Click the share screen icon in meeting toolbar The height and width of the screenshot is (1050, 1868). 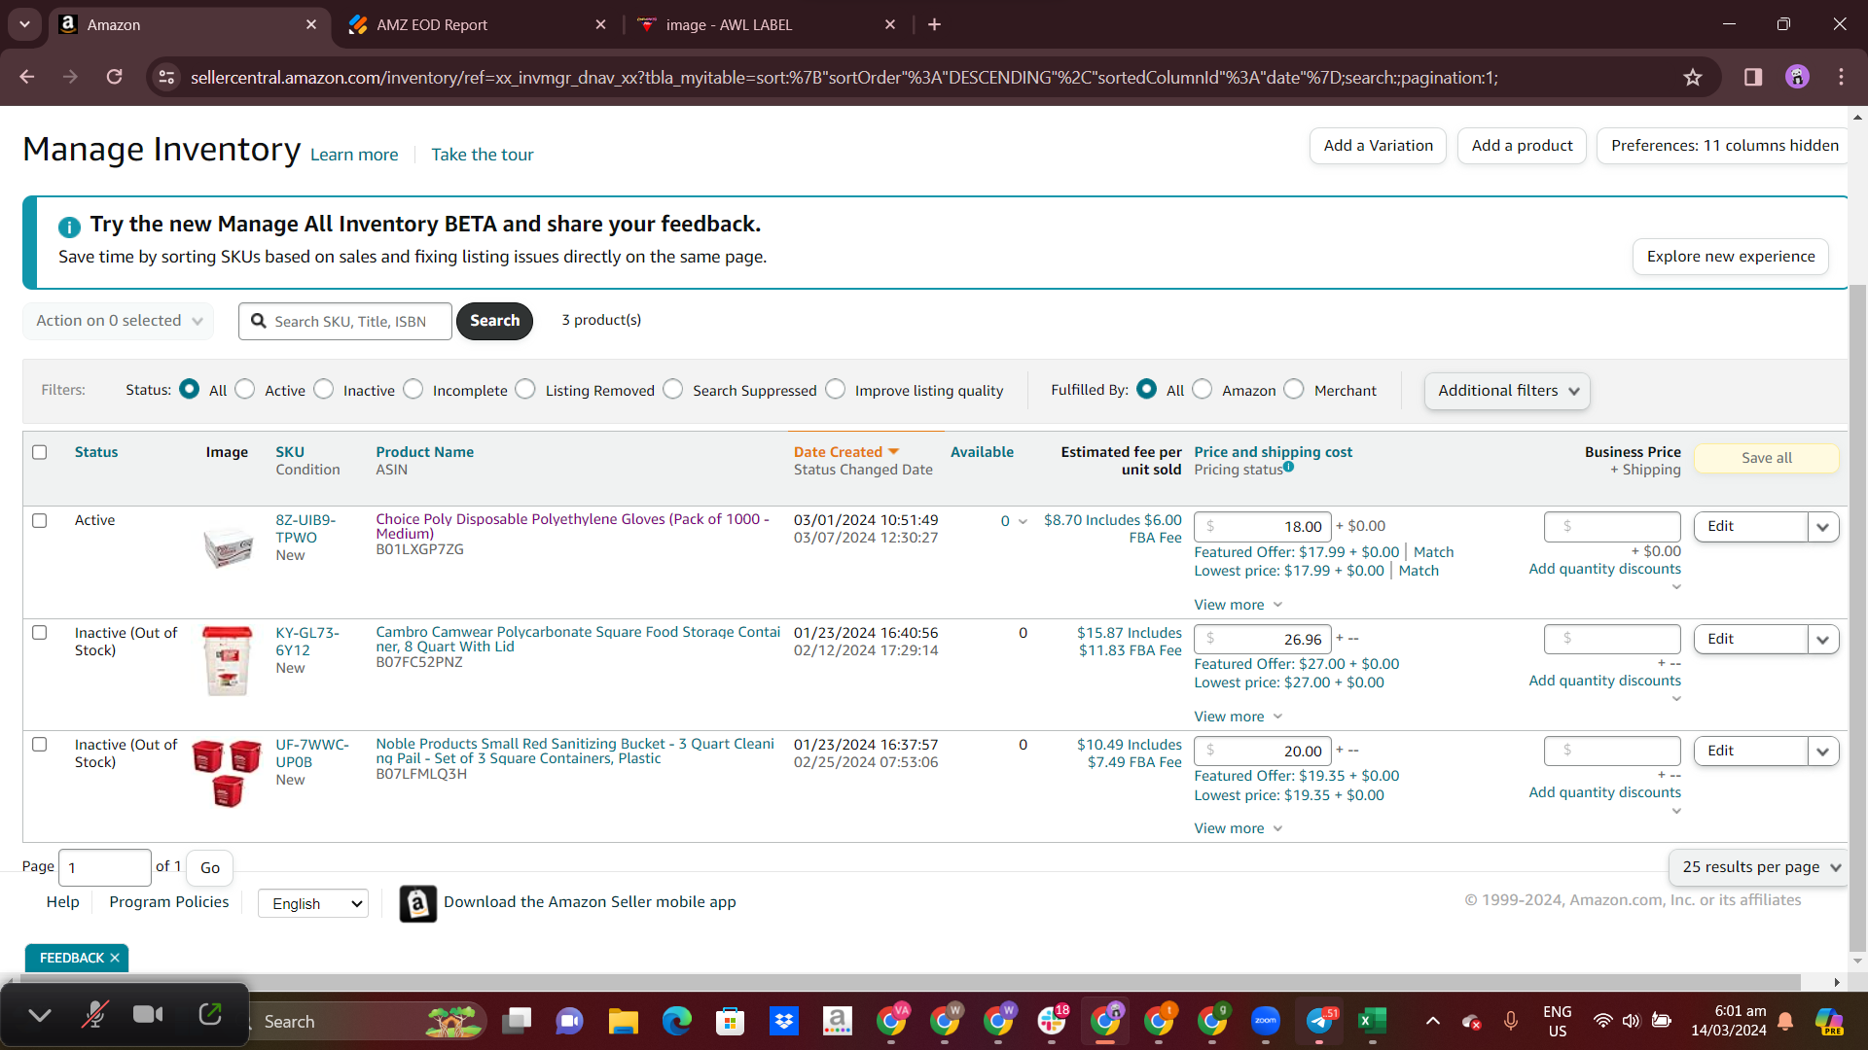(209, 1015)
